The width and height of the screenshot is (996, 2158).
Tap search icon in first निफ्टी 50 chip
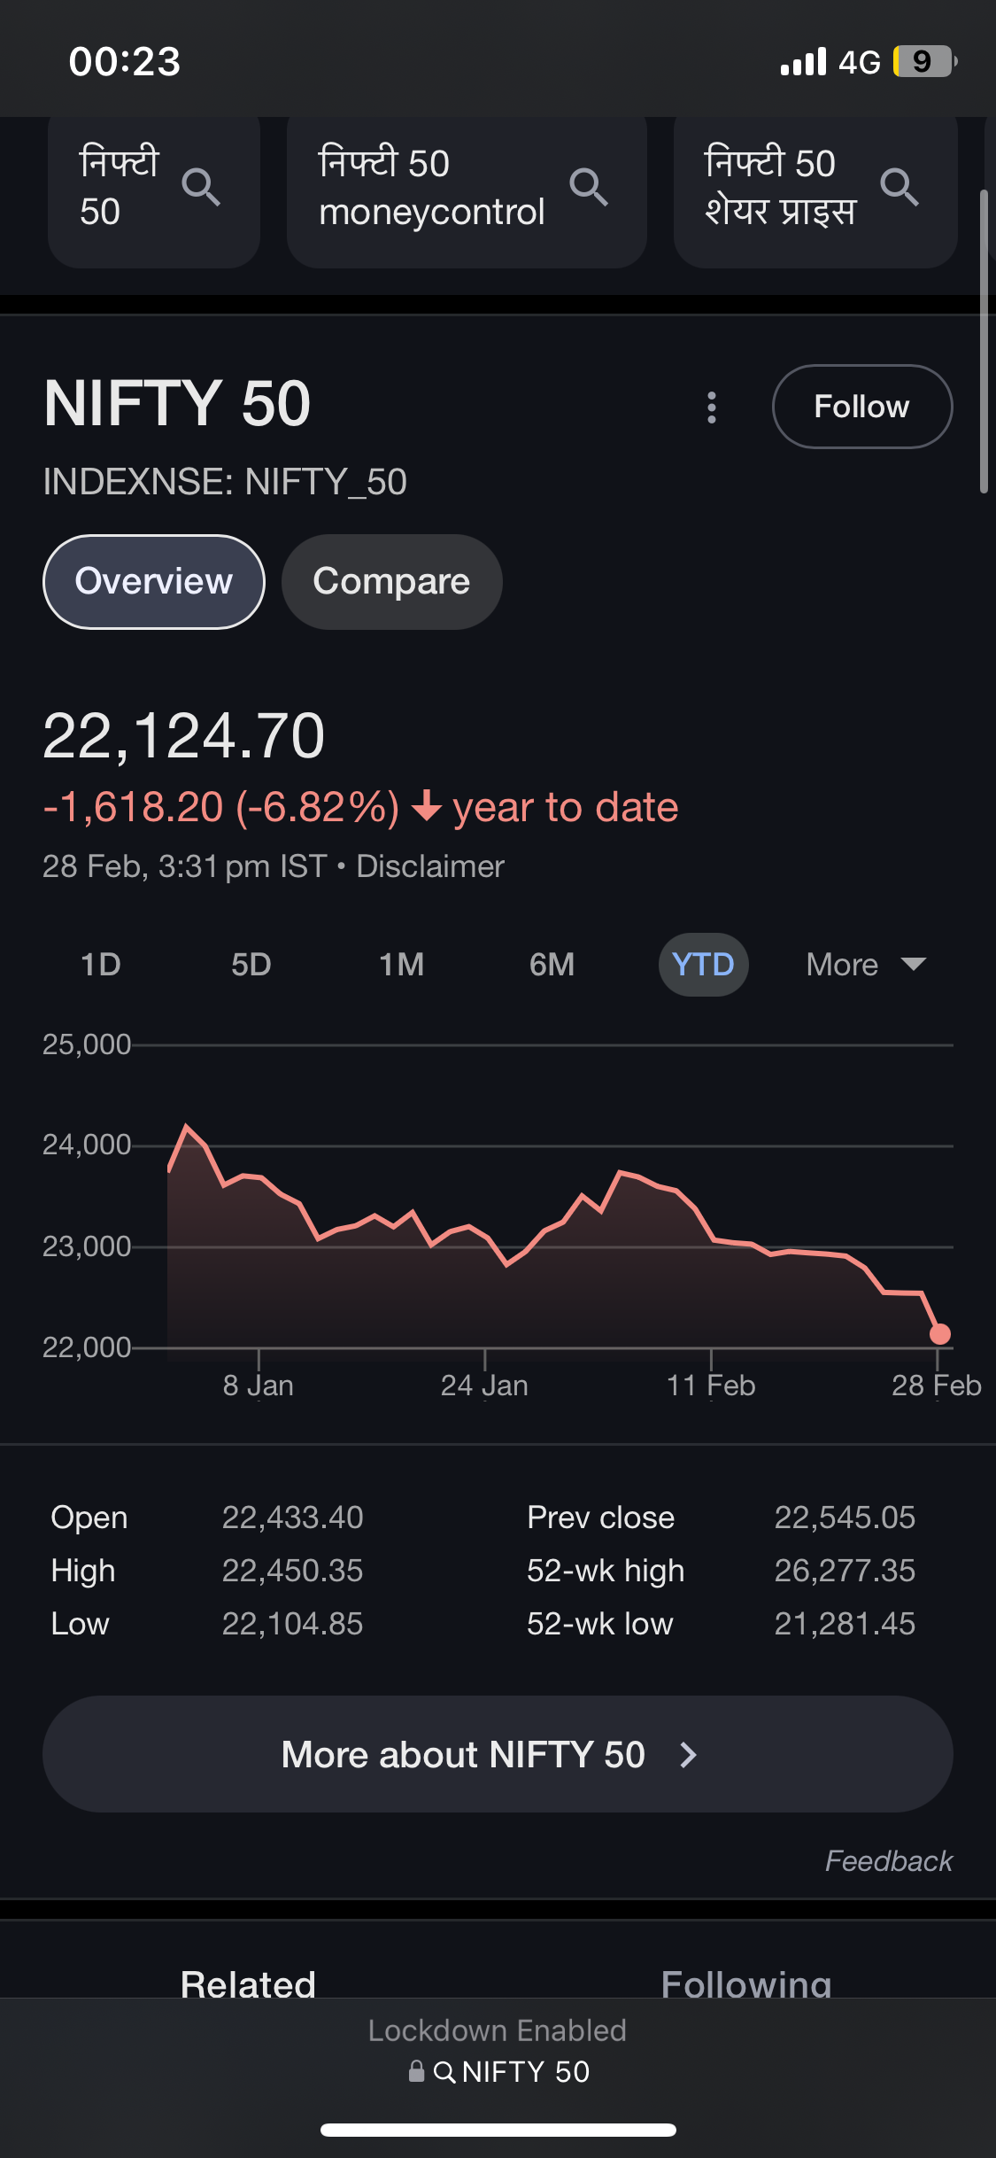(x=201, y=187)
